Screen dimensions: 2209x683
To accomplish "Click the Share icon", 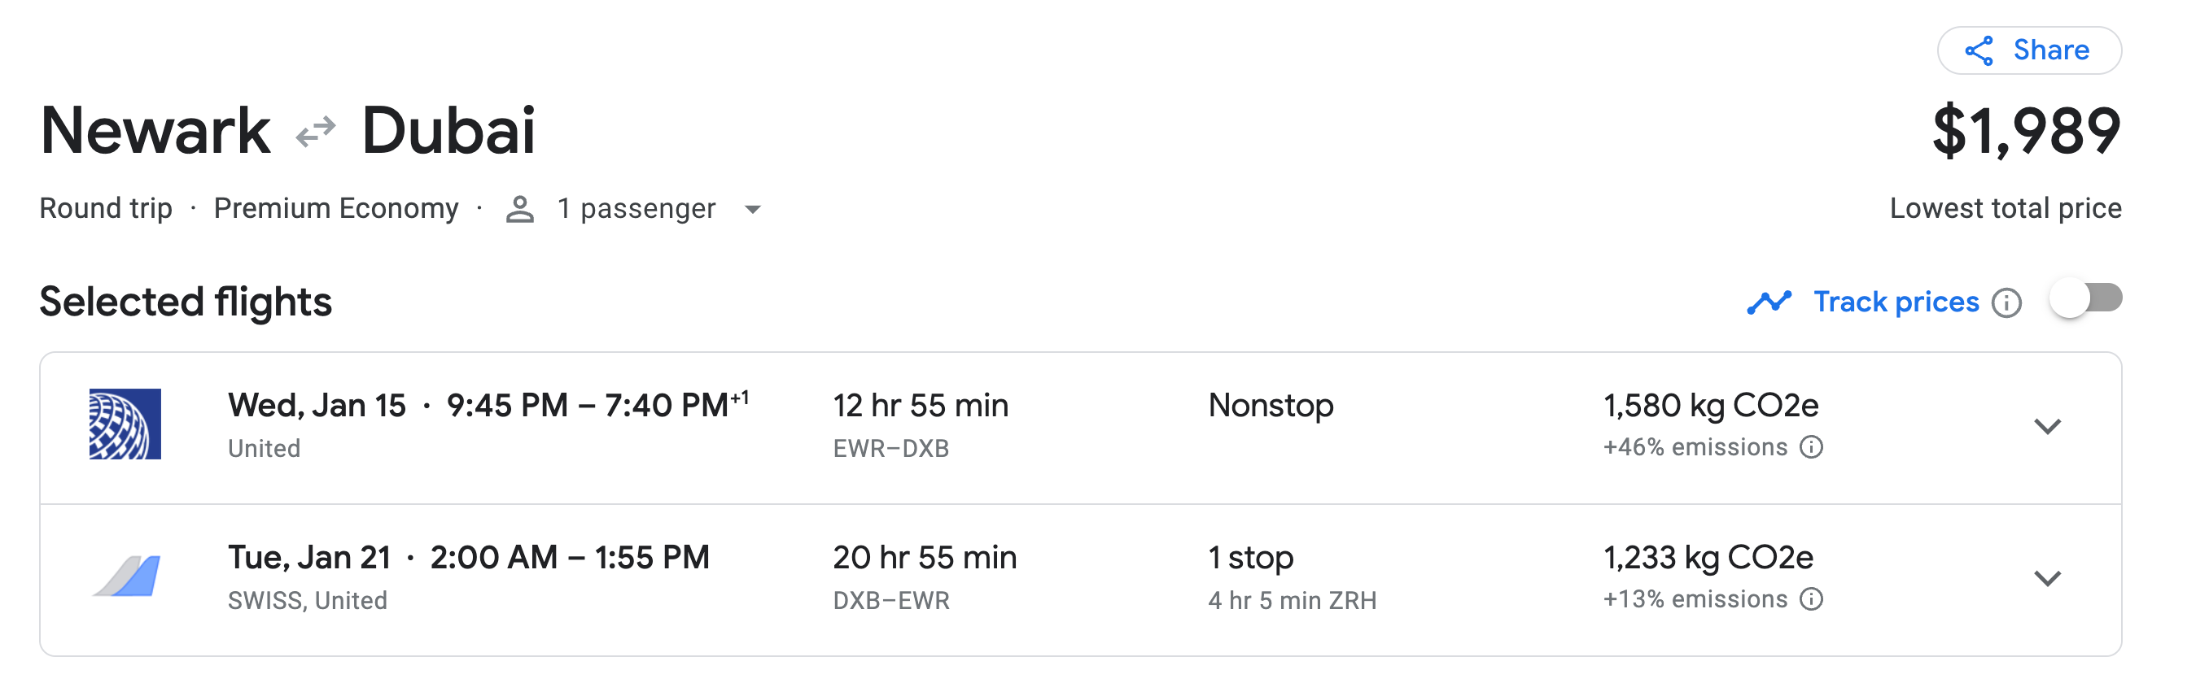I will pos(1979,50).
